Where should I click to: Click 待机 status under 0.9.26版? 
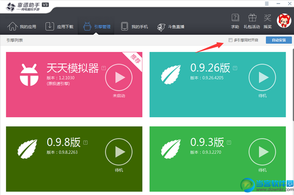pos(262,96)
